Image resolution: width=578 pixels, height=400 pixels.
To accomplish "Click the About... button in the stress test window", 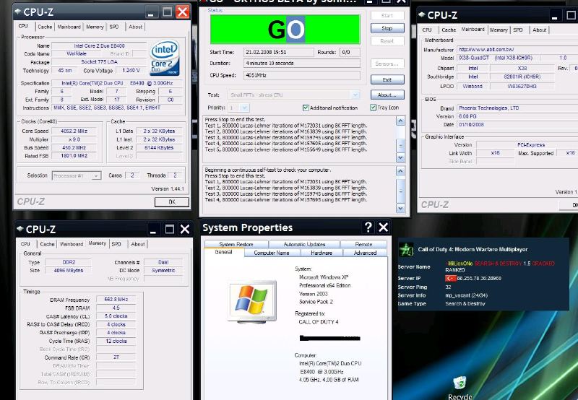I will (387, 95).
